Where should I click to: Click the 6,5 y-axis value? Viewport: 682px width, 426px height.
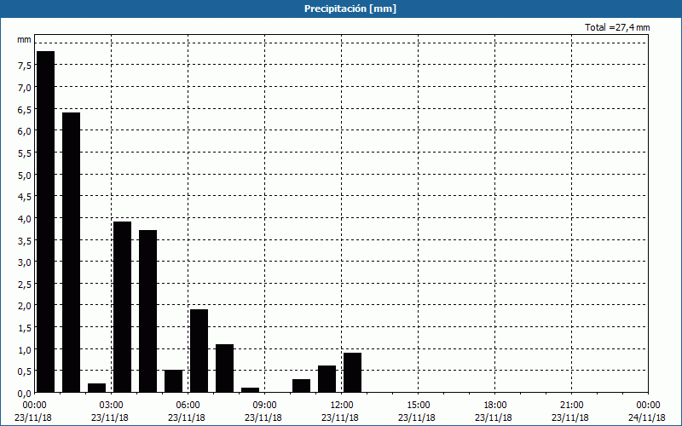point(25,109)
